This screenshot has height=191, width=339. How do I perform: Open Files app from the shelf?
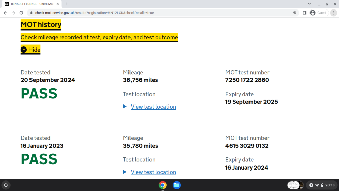click(x=177, y=185)
